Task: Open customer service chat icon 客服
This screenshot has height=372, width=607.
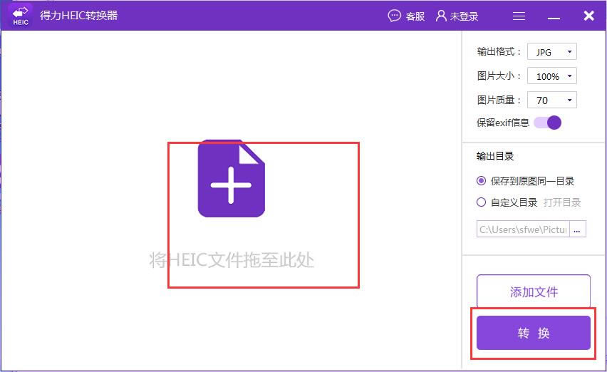Action: (395, 16)
